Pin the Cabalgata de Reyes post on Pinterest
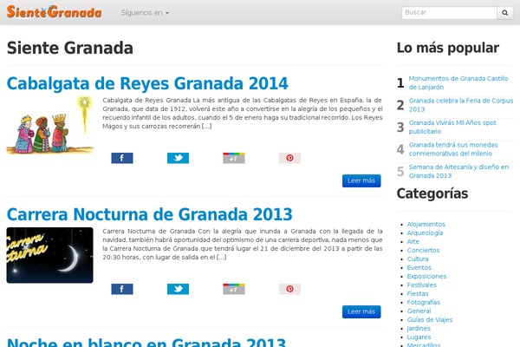Screen dimensions: 520x347 point(289,158)
